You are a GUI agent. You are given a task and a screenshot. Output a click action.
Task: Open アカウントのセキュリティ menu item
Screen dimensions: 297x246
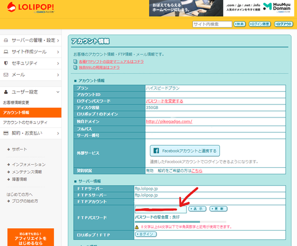[25, 123]
